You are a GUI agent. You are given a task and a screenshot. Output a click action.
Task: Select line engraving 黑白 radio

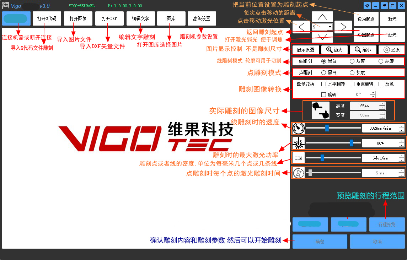pos(324,61)
